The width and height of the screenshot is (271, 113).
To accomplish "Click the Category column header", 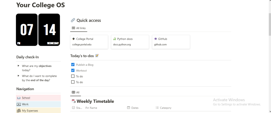I will coord(165,108).
